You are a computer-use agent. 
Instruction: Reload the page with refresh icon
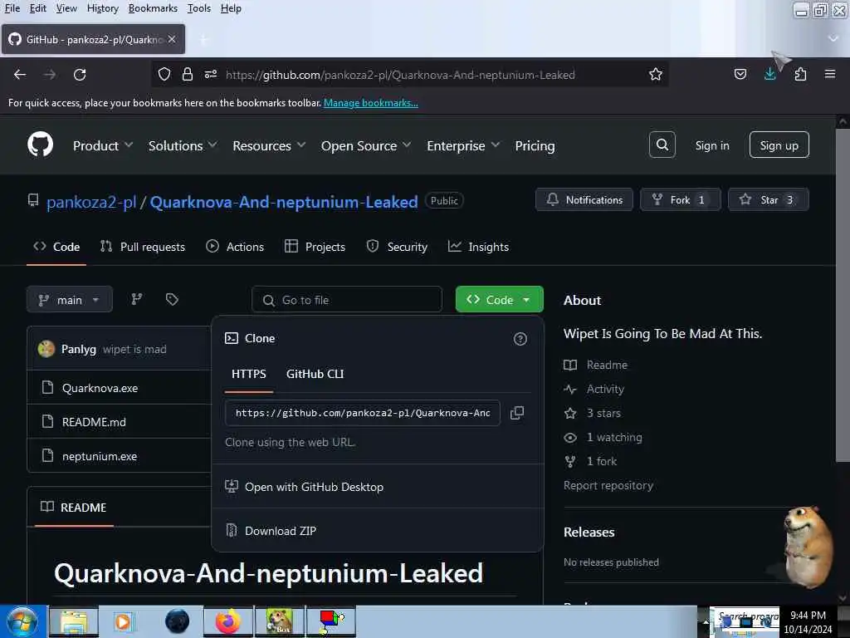click(80, 74)
